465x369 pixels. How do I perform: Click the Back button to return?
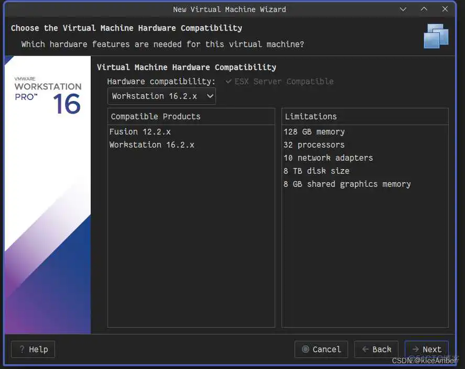tap(376, 349)
